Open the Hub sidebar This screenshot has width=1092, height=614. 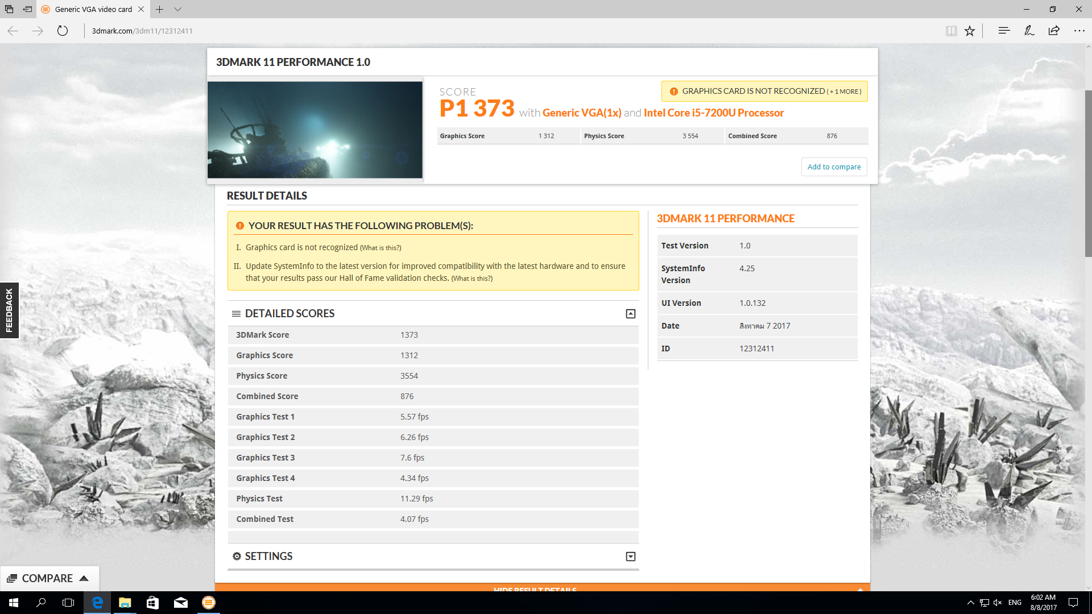(1004, 31)
